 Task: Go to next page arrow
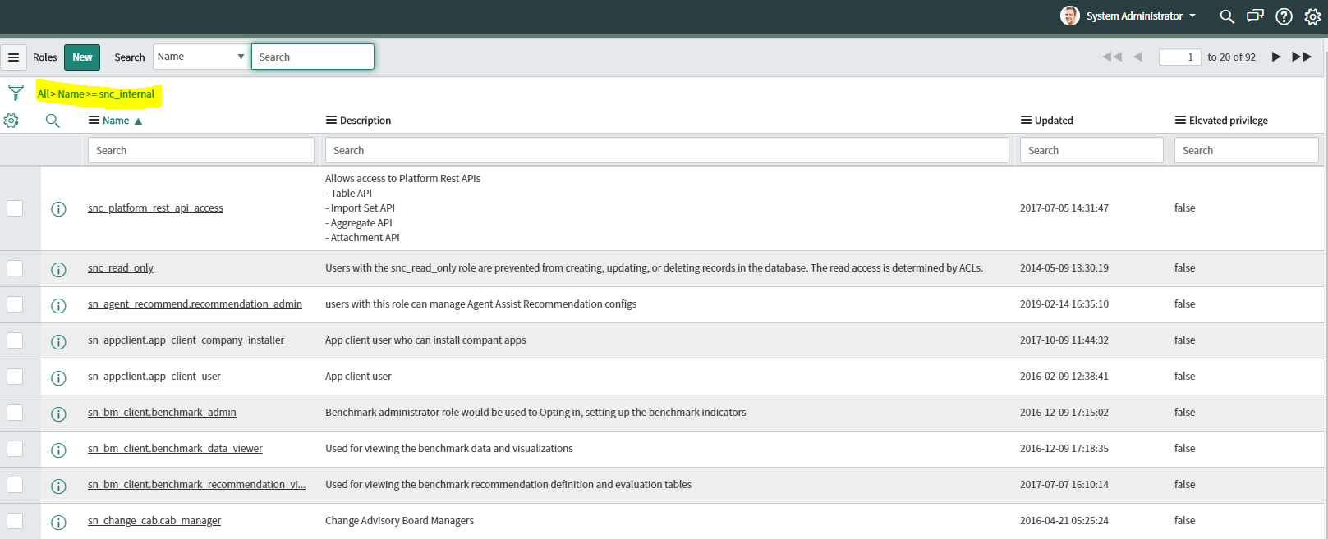coord(1276,57)
